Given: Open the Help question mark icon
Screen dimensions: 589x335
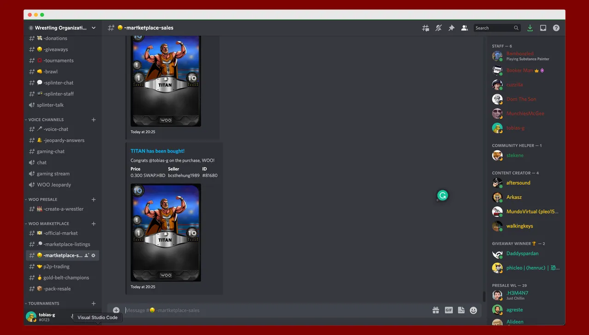Looking at the screenshot, I should 556,28.
